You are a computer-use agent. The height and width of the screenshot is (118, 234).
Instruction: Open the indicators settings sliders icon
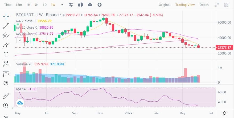[71, 5]
